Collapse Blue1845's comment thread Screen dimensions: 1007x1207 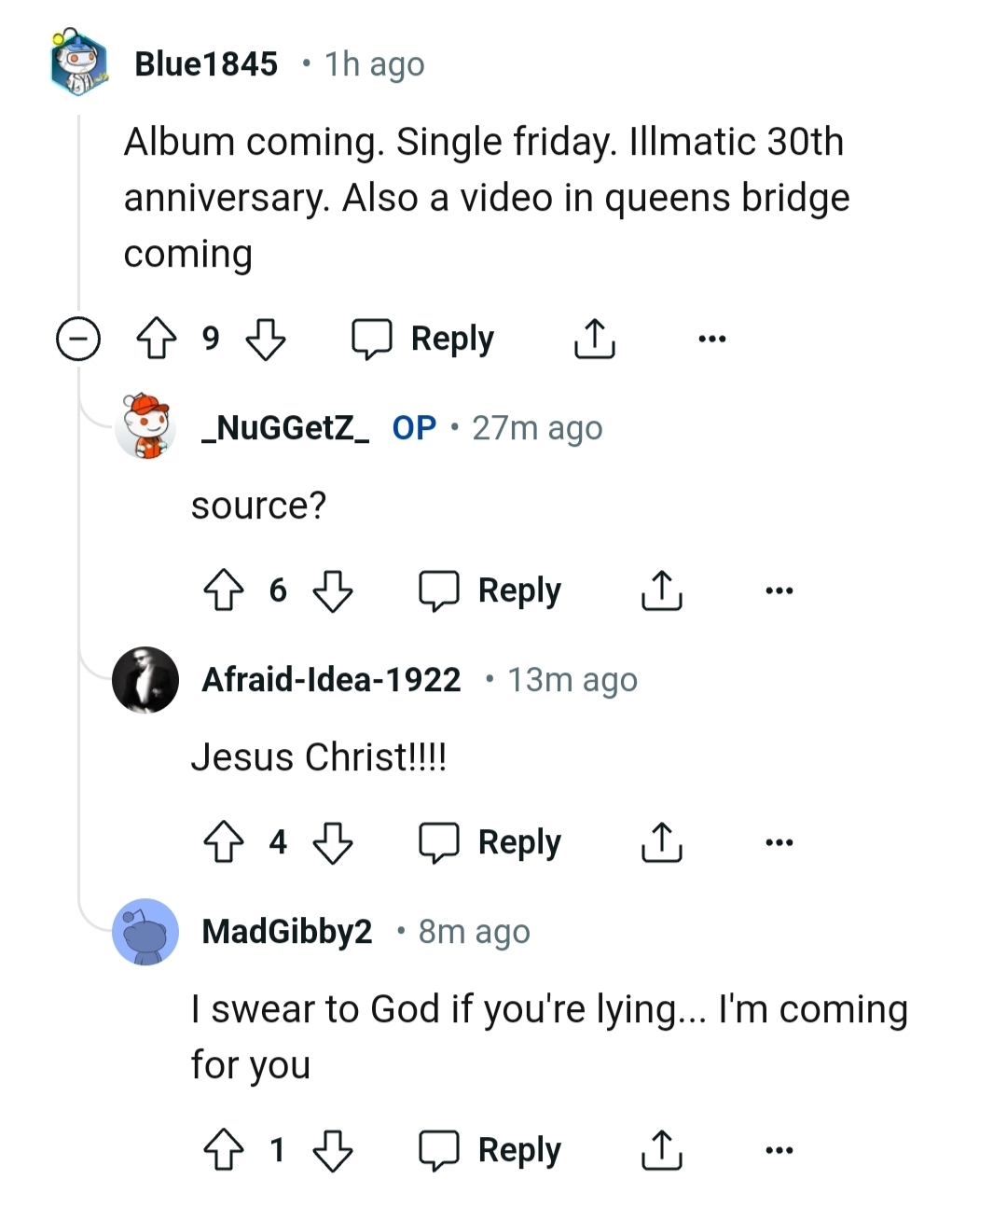[x=78, y=339]
